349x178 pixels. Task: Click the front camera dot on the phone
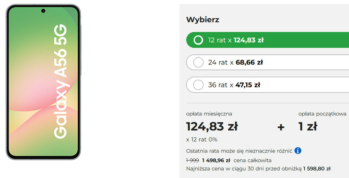[43, 11]
